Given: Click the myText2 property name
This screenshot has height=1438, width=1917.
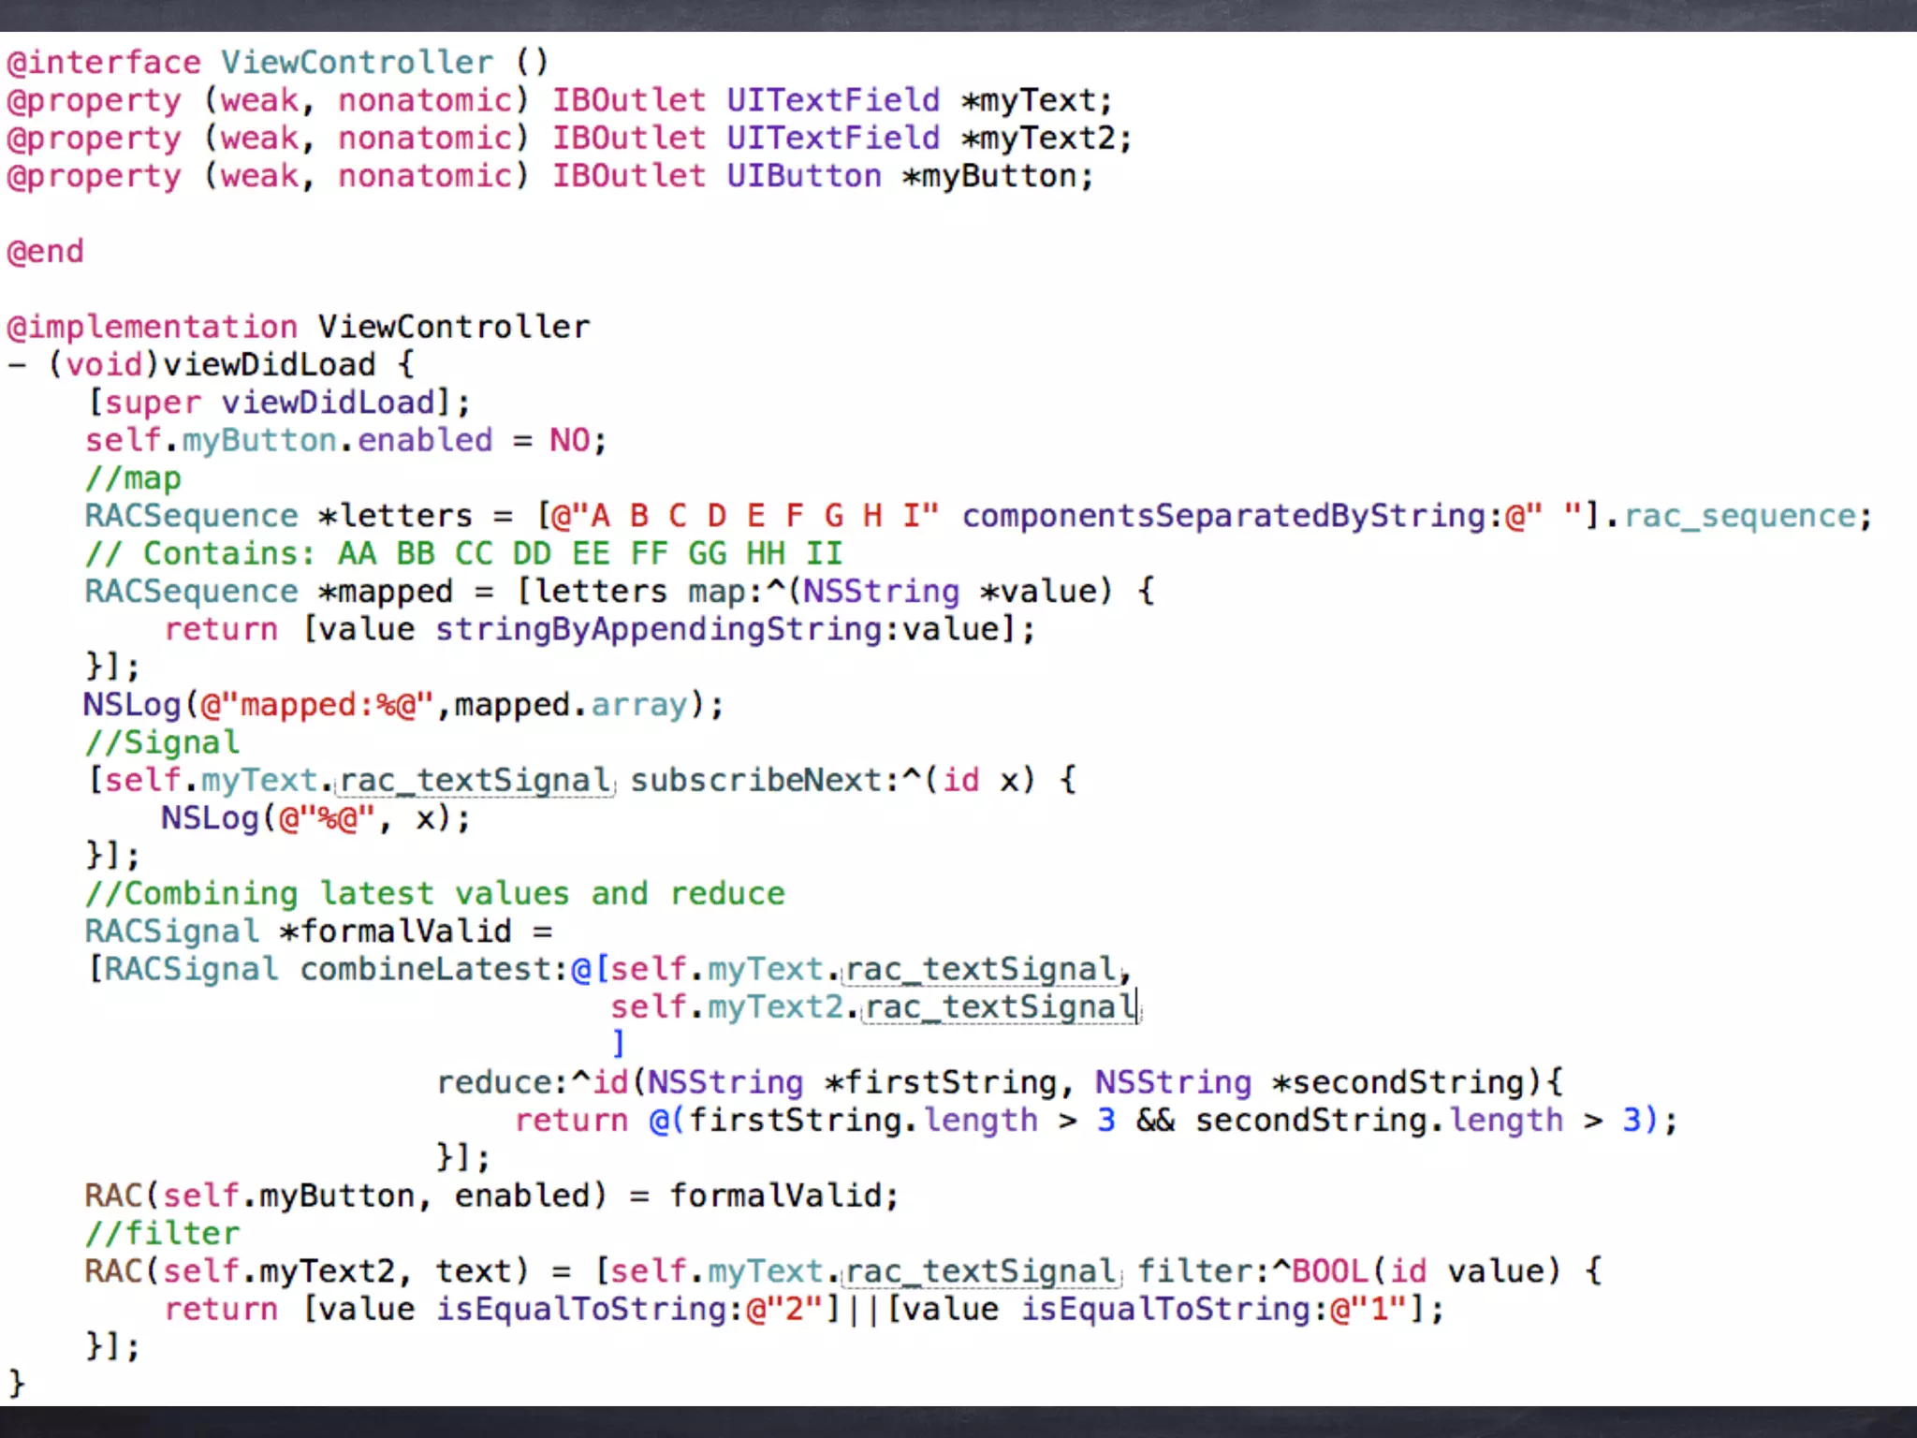Looking at the screenshot, I should click(1046, 139).
